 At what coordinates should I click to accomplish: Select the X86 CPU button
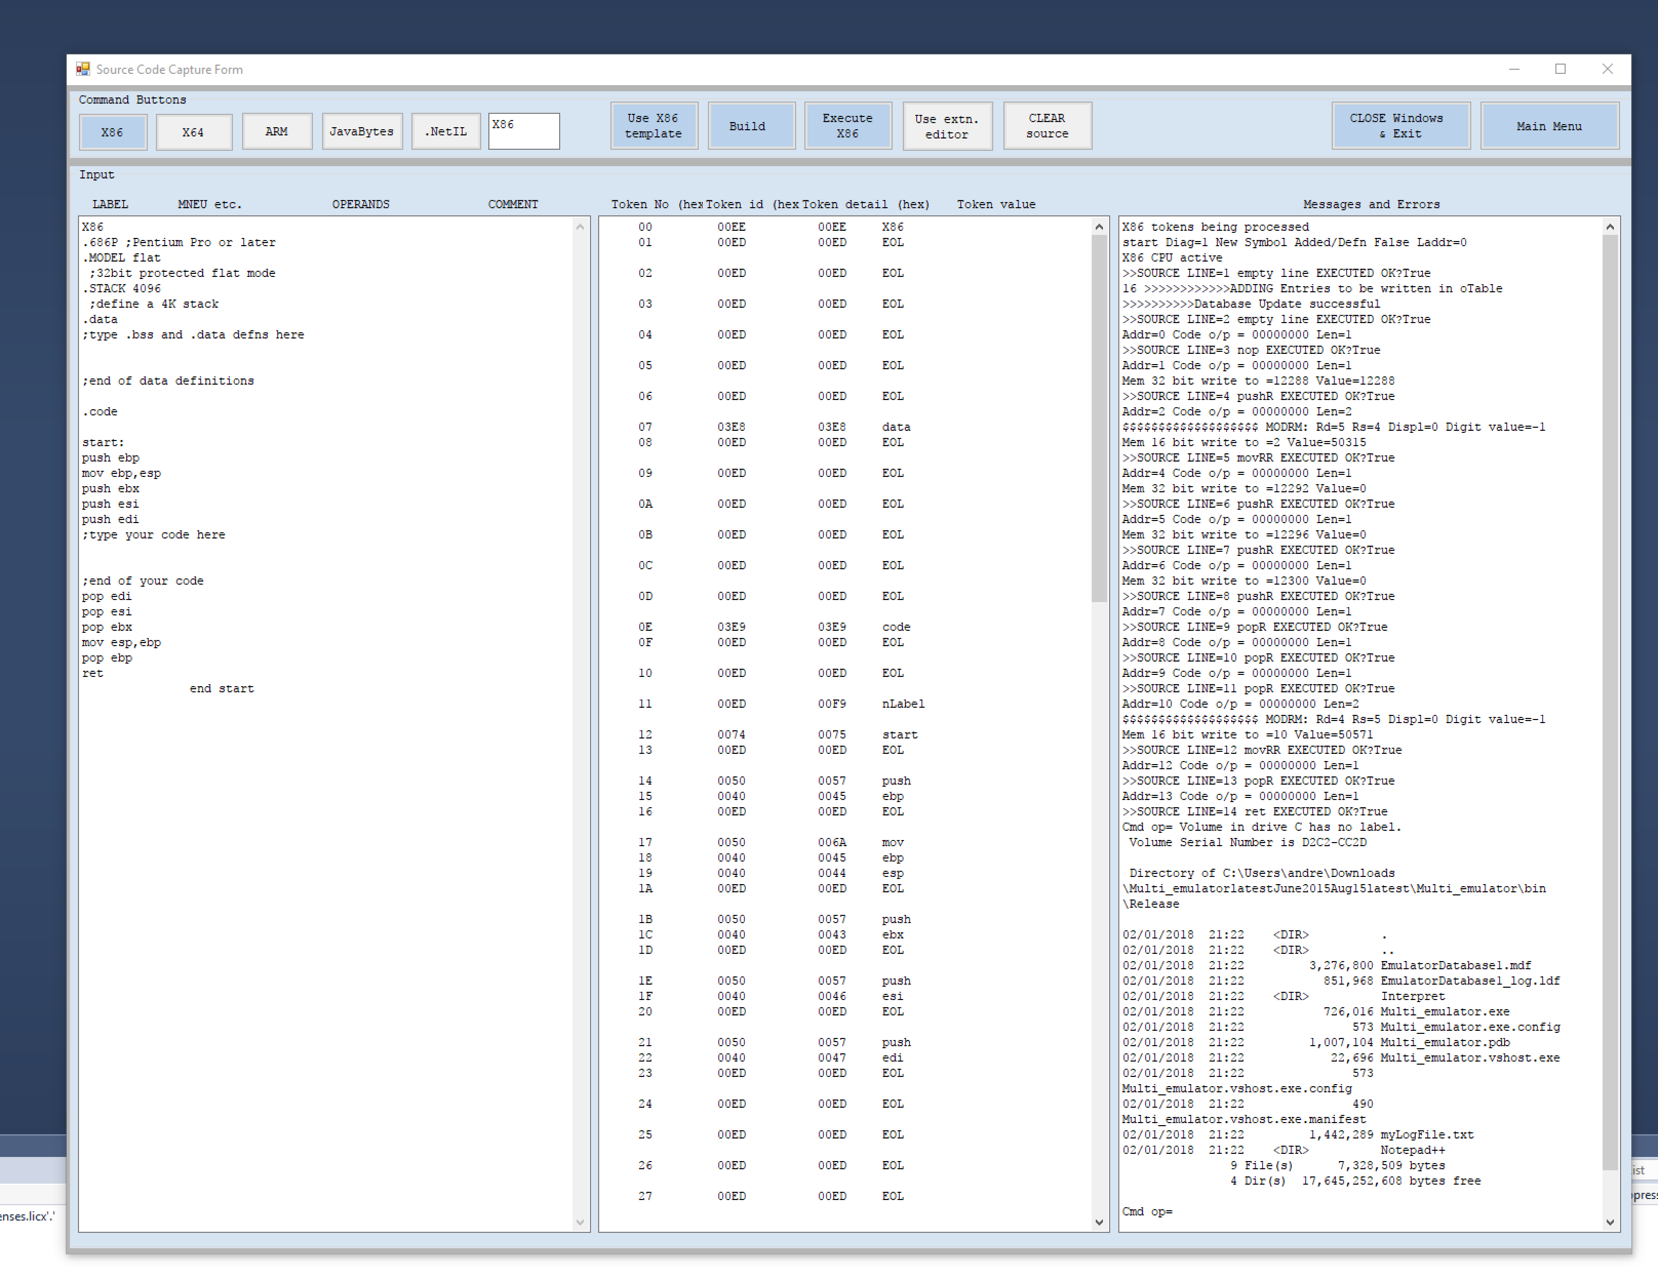point(112,132)
